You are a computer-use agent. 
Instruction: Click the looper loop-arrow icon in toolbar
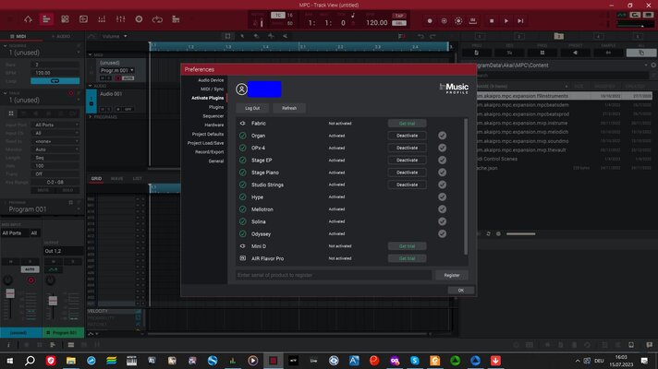(x=157, y=19)
